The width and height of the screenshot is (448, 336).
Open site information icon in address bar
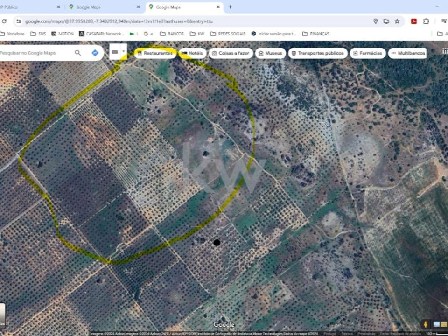tap(19, 21)
